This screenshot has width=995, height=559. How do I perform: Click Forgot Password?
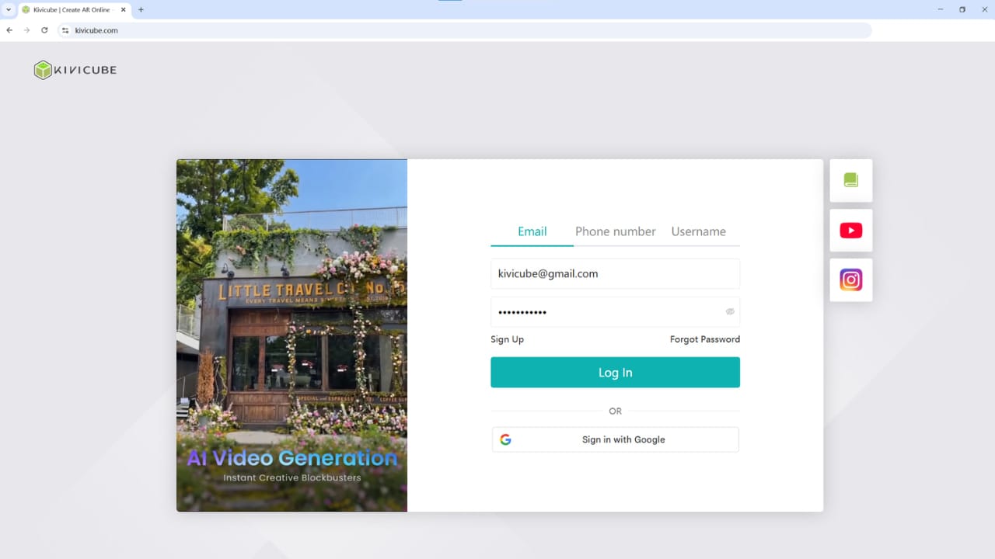click(704, 339)
